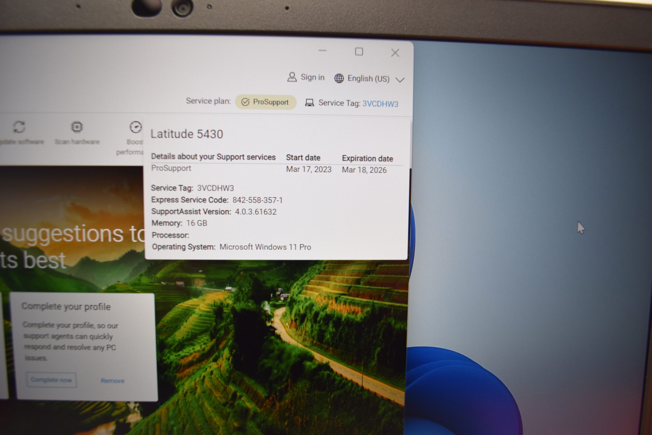Click the laptop icon beside Service Tag
Image resolution: width=652 pixels, height=435 pixels.
[309, 103]
